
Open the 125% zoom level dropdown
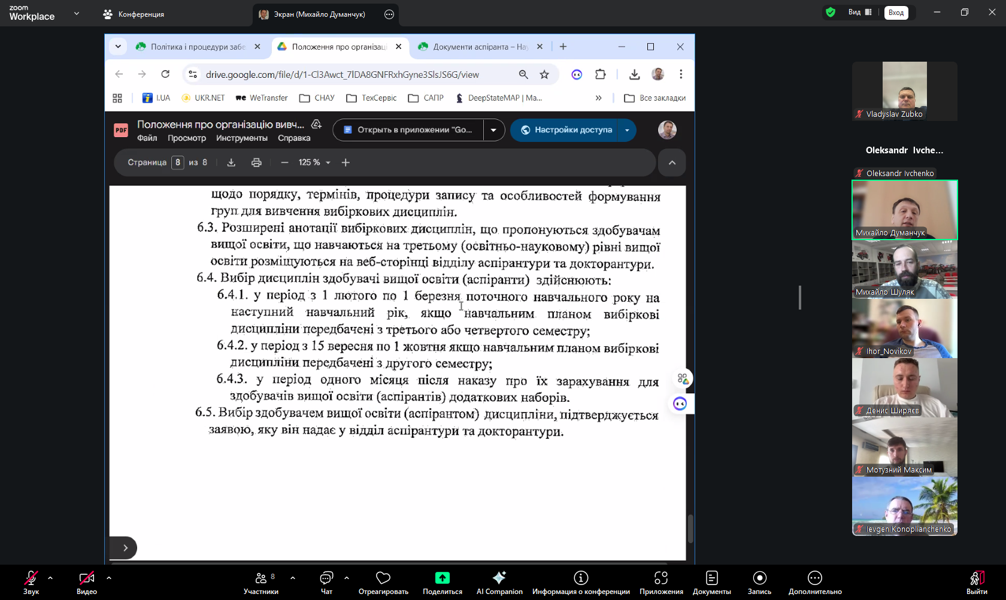coord(314,162)
